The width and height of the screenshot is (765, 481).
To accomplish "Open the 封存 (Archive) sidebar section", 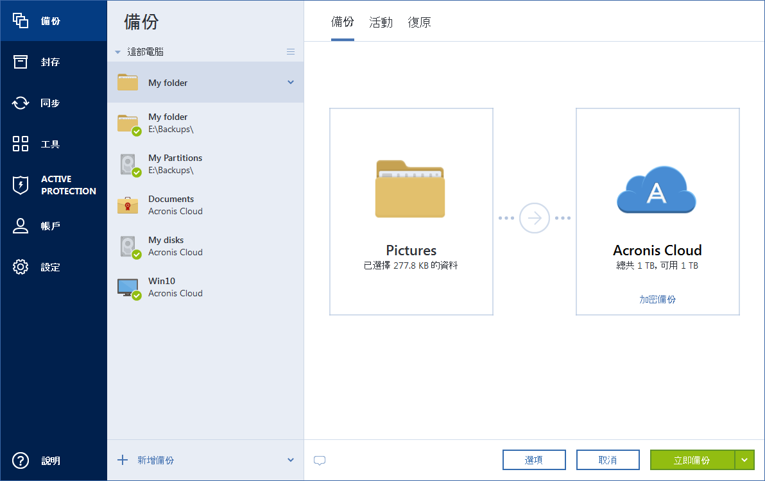I will (x=53, y=62).
